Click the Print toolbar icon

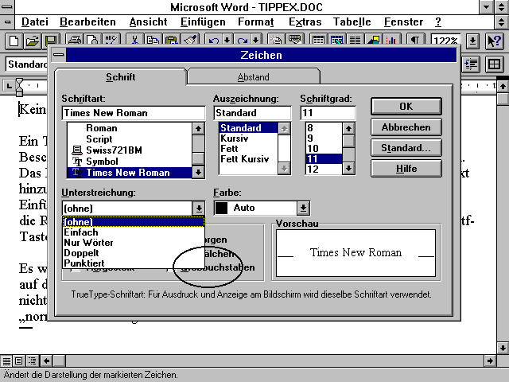74,41
